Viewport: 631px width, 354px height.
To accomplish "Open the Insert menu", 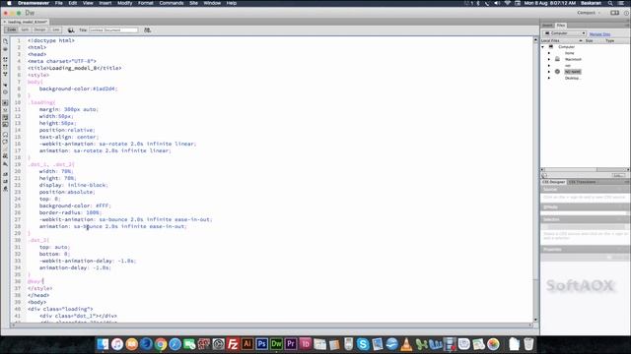I will (x=105, y=3).
